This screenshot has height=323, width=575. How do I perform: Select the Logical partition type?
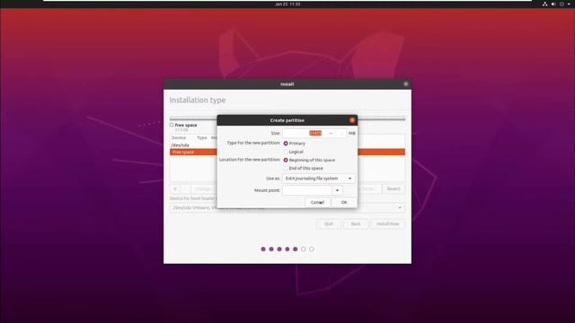tap(286, 152)
